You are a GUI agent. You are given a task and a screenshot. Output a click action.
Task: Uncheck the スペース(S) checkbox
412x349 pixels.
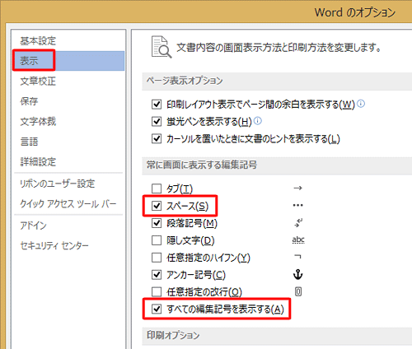point(157,206)
